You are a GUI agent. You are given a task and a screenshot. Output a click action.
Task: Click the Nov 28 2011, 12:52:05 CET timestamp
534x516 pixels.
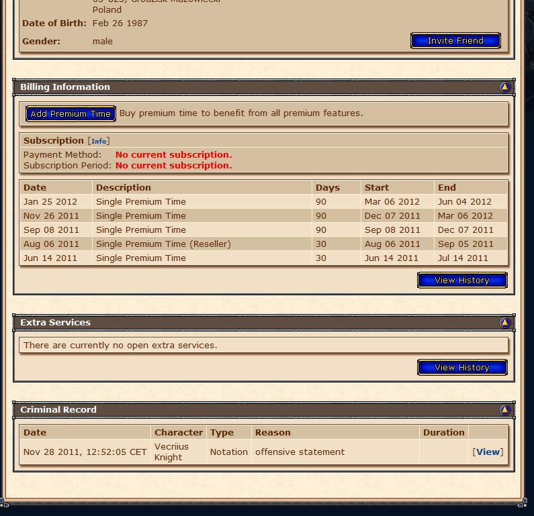pos(85,452)
